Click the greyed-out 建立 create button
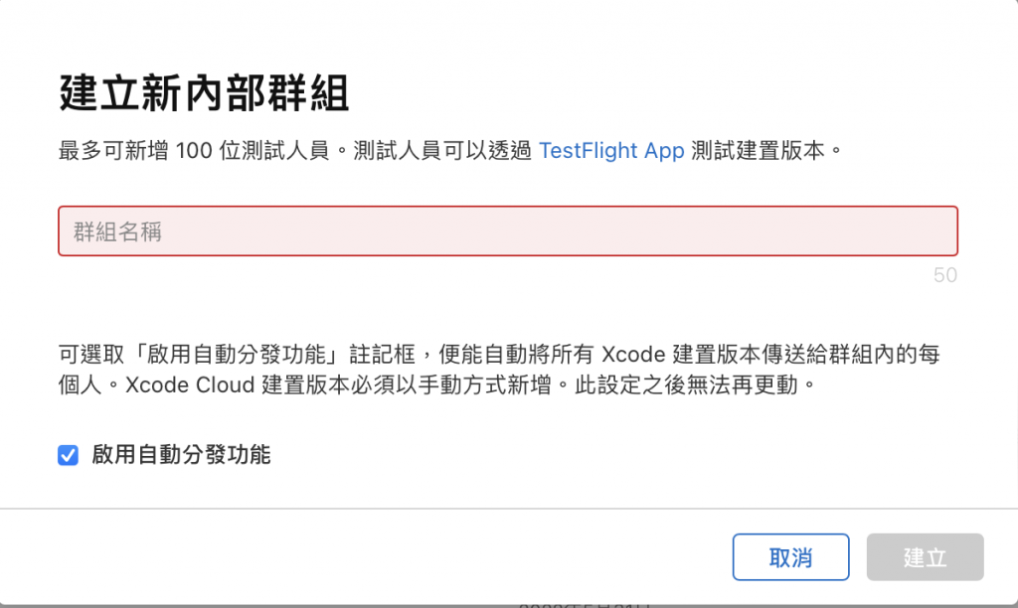This screenshot has width=1018, height=608. 926,556
